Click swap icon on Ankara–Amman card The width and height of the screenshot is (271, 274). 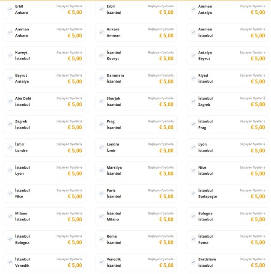pyautogui.click(x=102, y=33)
